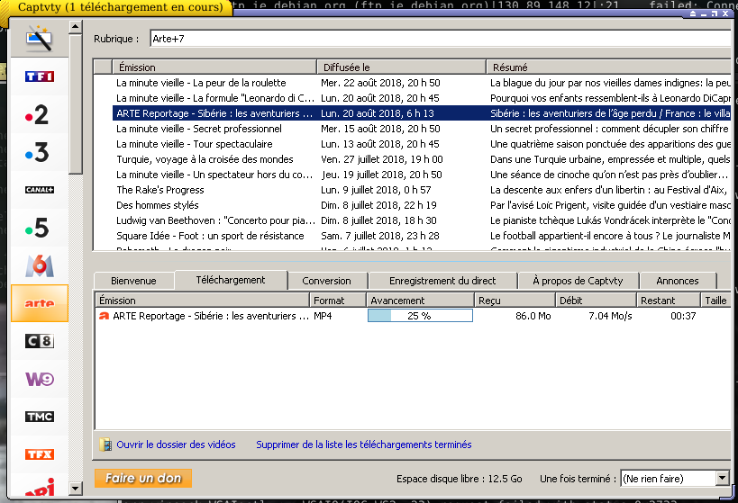Viewport: 738px width, 503px height.
Task: Open the À propos de Captvty tab
Action: 578,281
